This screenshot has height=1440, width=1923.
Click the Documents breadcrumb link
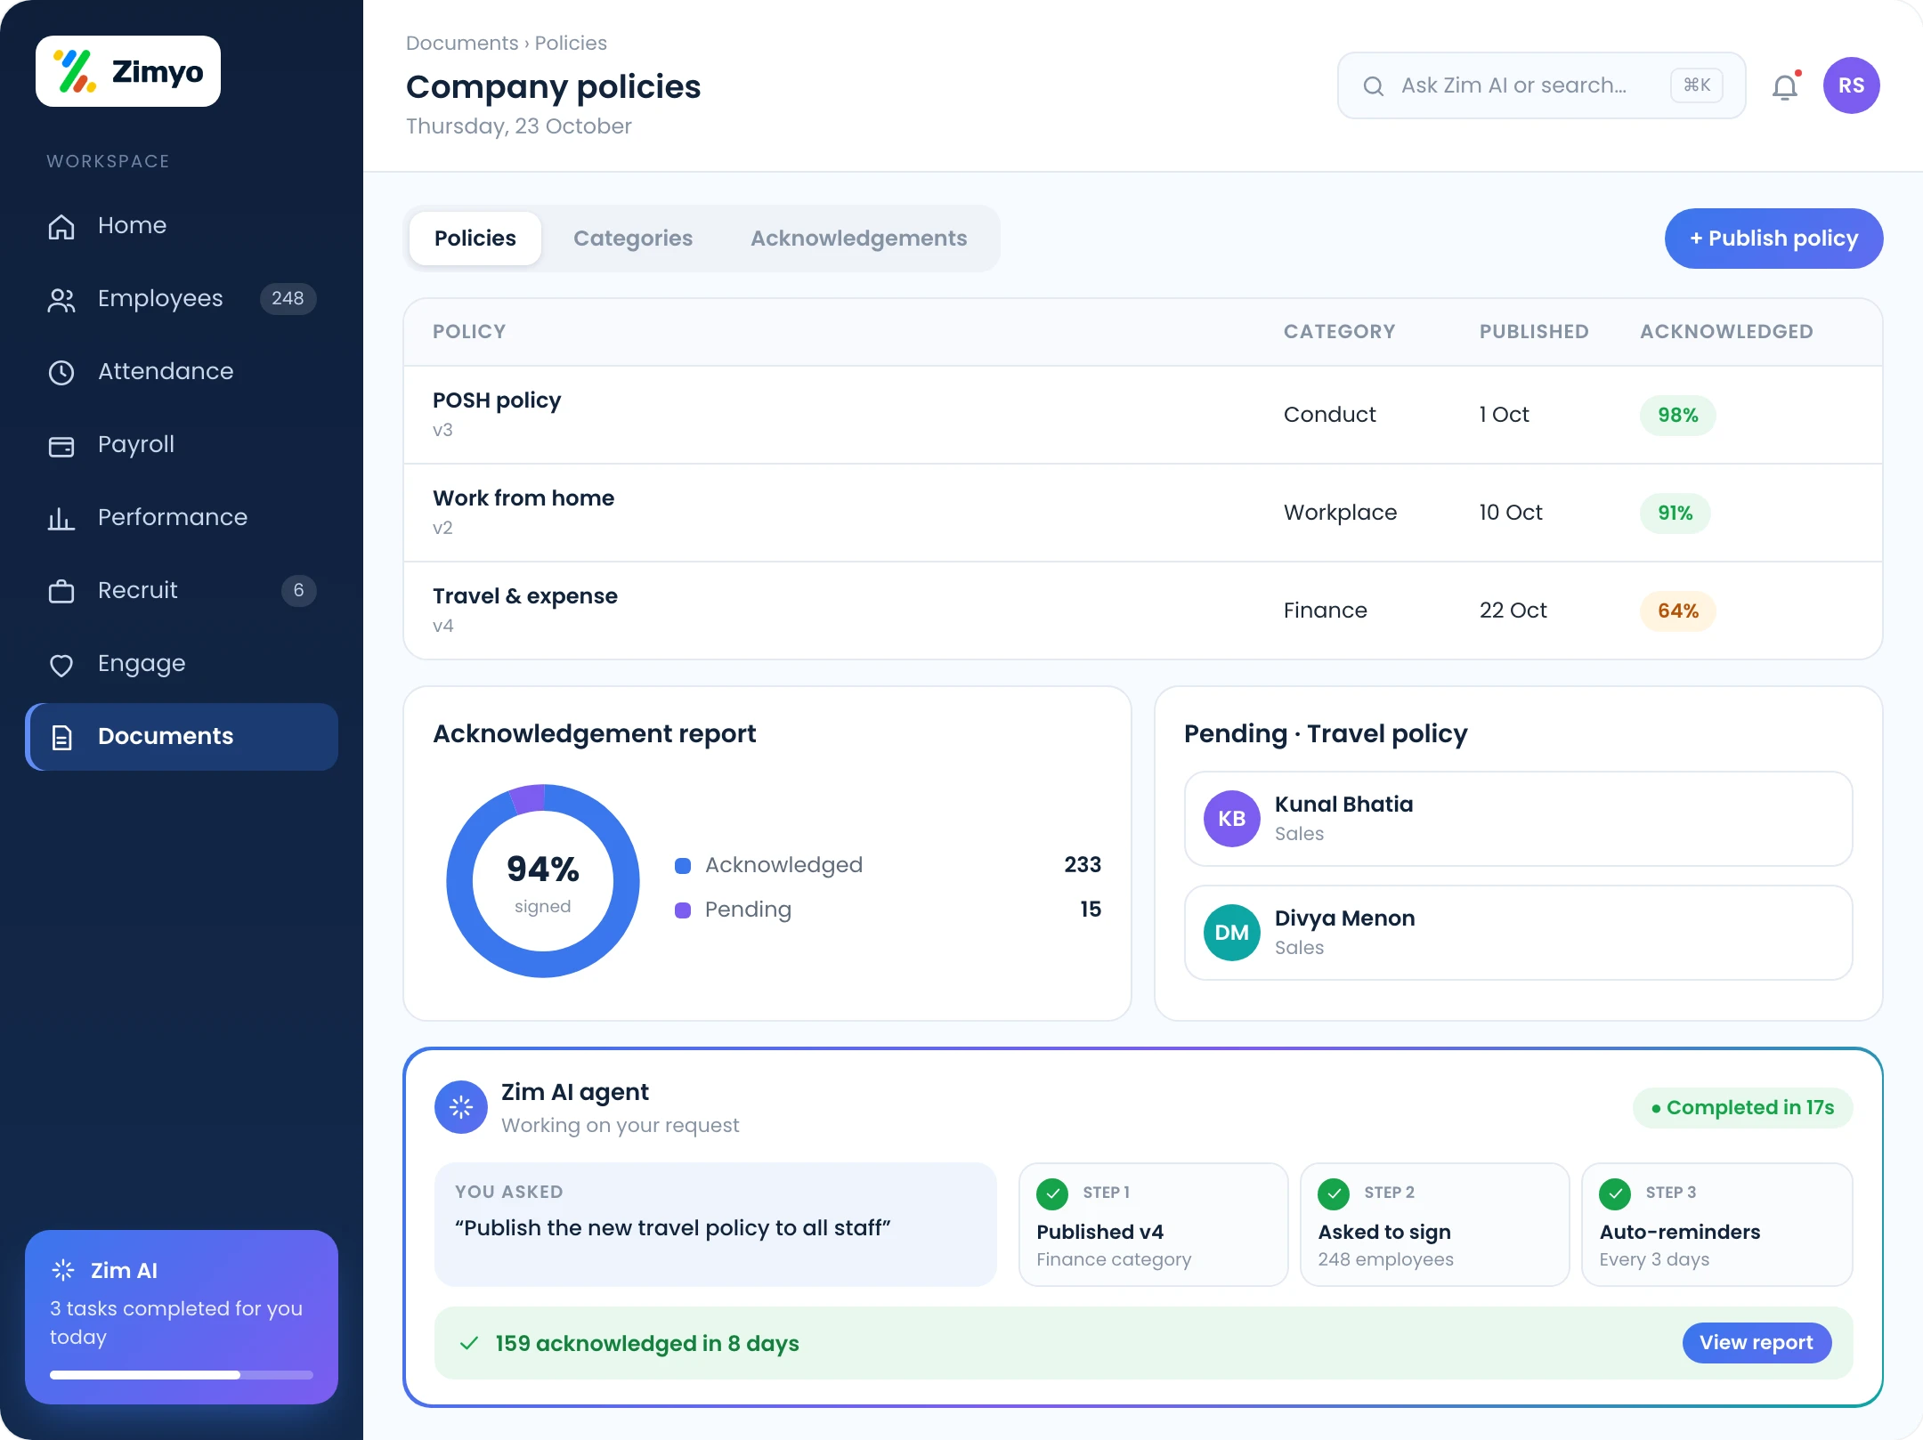[x=462, y=43]
